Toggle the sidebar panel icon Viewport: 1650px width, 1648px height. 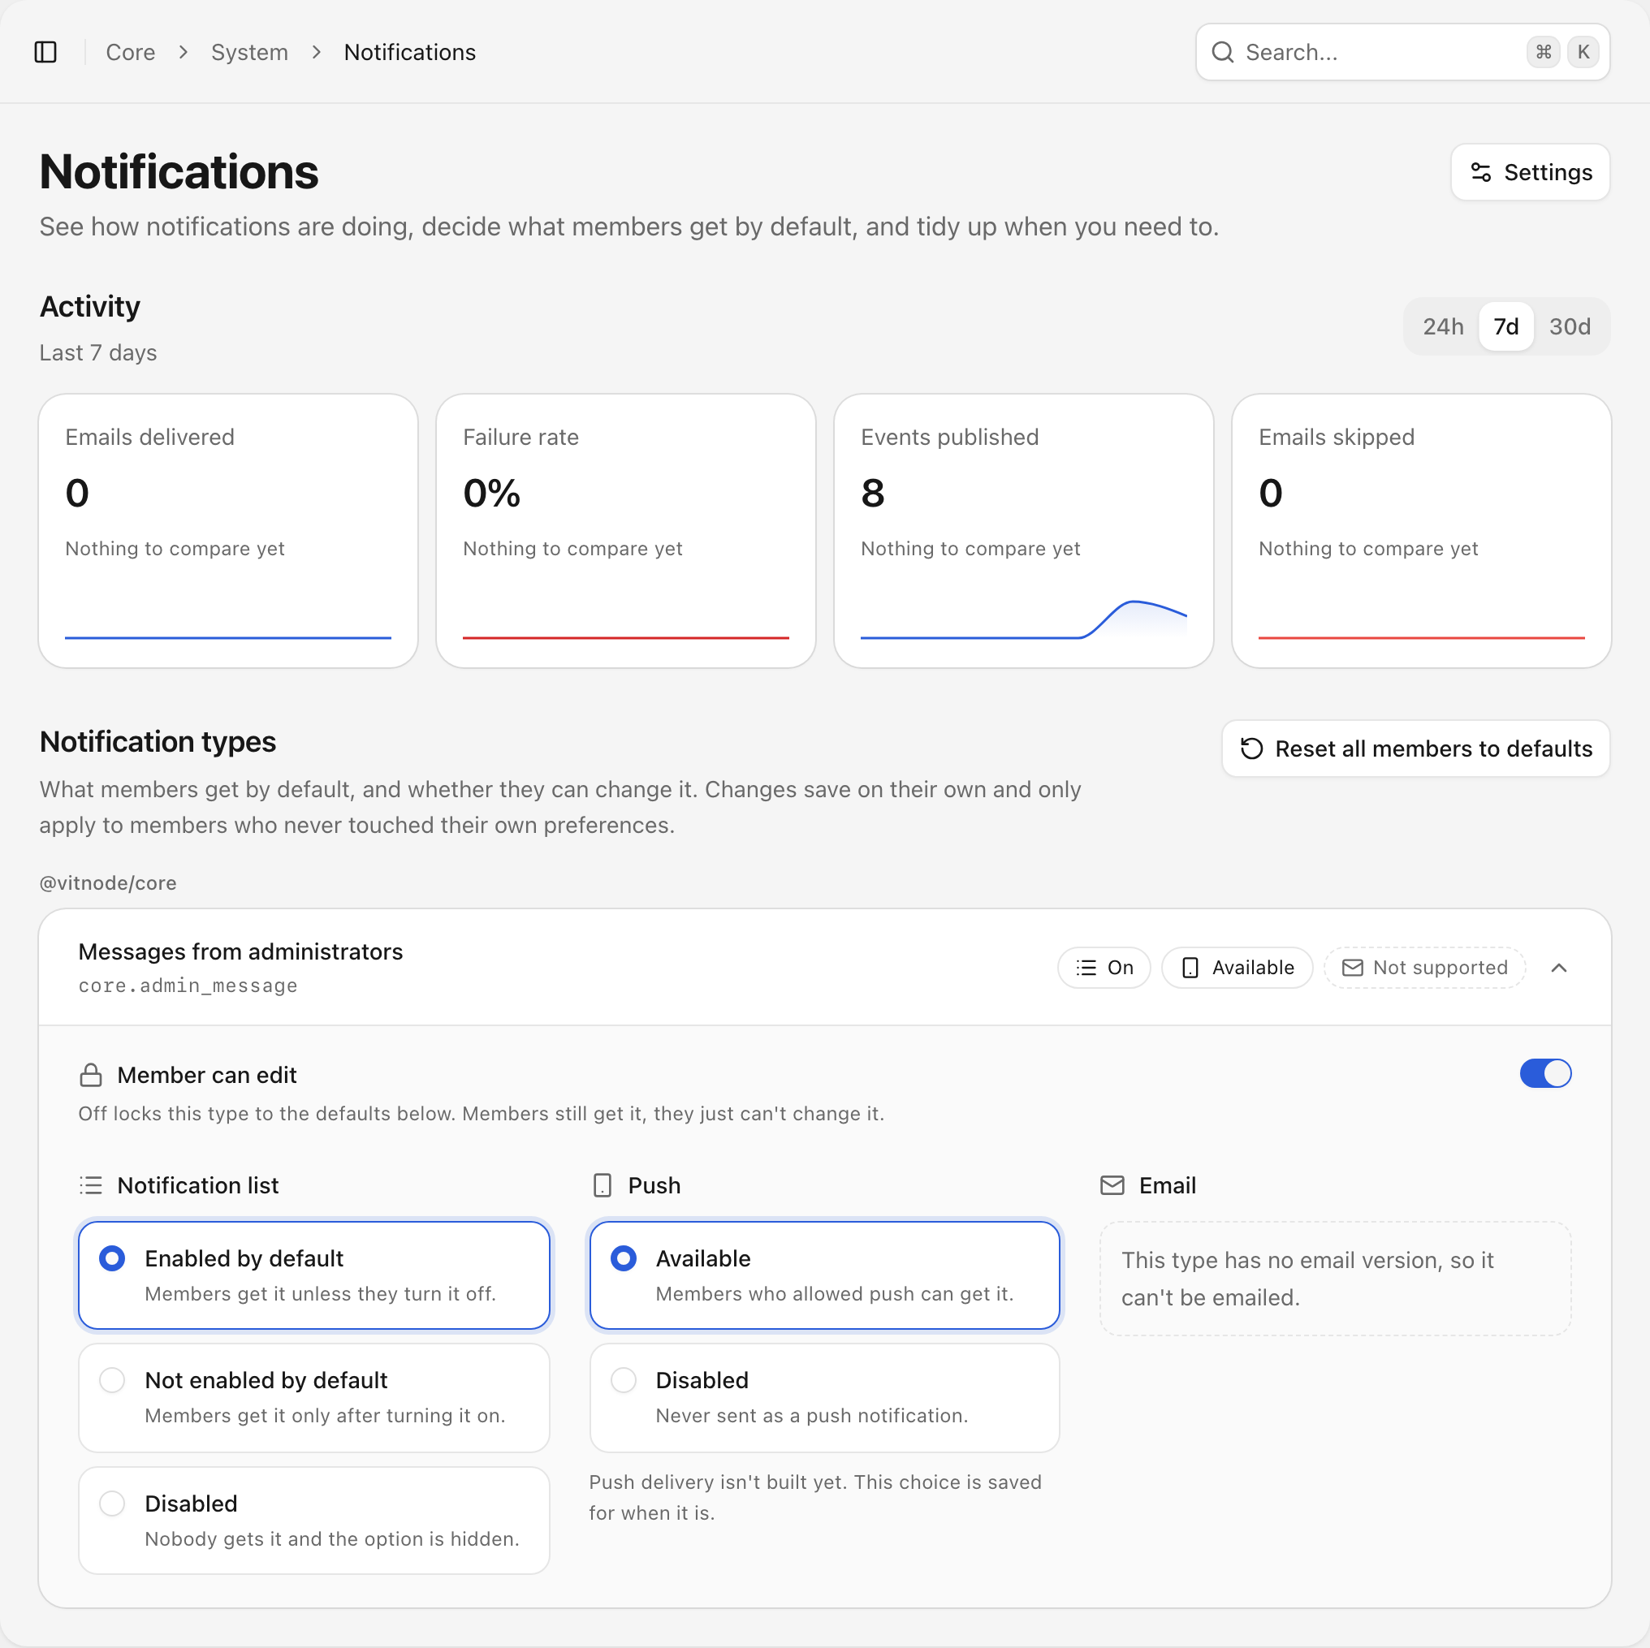(x=45, y=52)
